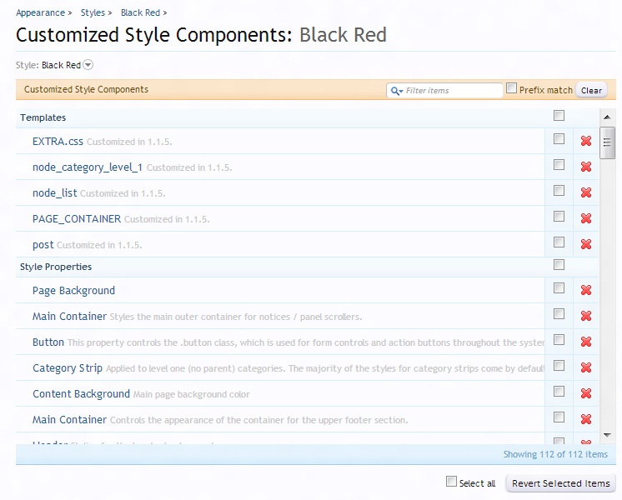
Task: Click the Clear filter button
Action: point(591,91)
